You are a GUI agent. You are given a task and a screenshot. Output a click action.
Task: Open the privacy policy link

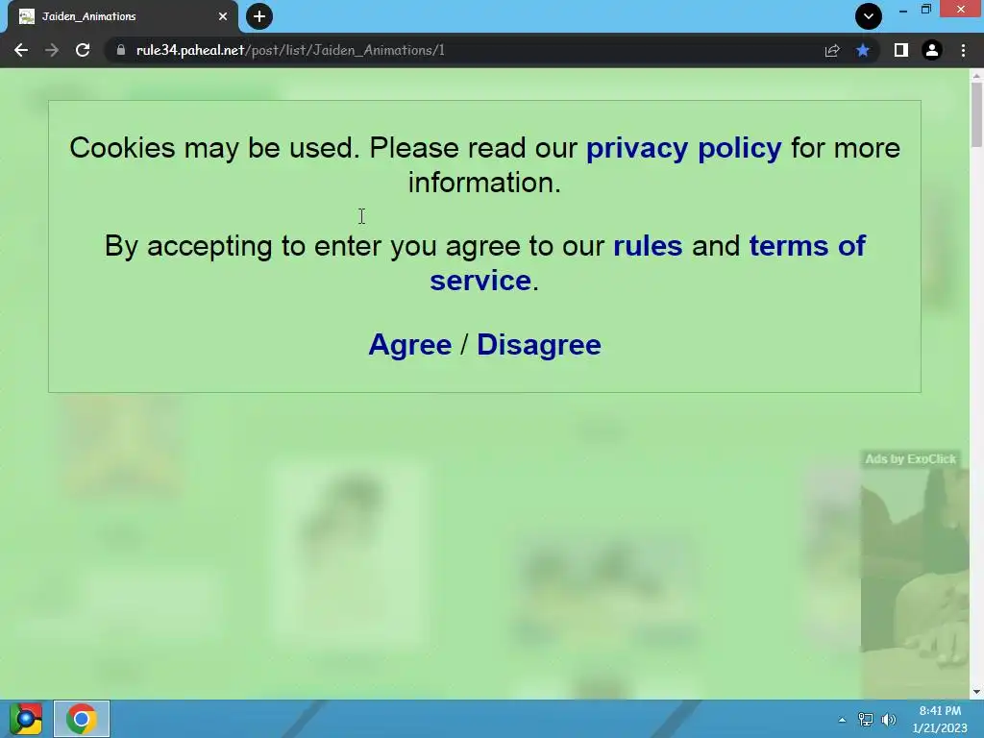click(x=684, y=148)
